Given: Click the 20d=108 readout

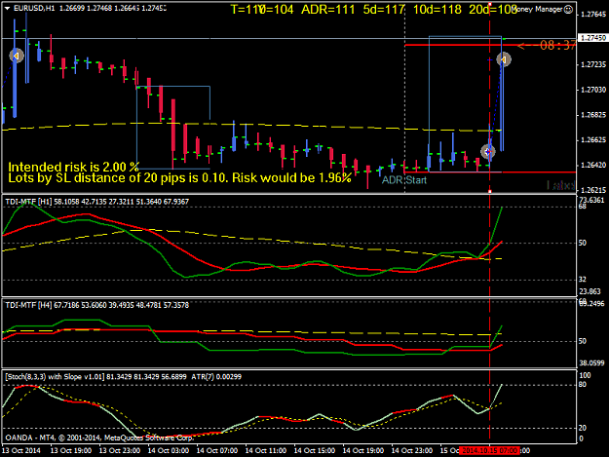Looking at the screenshot, I should click(x=493, y=10).
